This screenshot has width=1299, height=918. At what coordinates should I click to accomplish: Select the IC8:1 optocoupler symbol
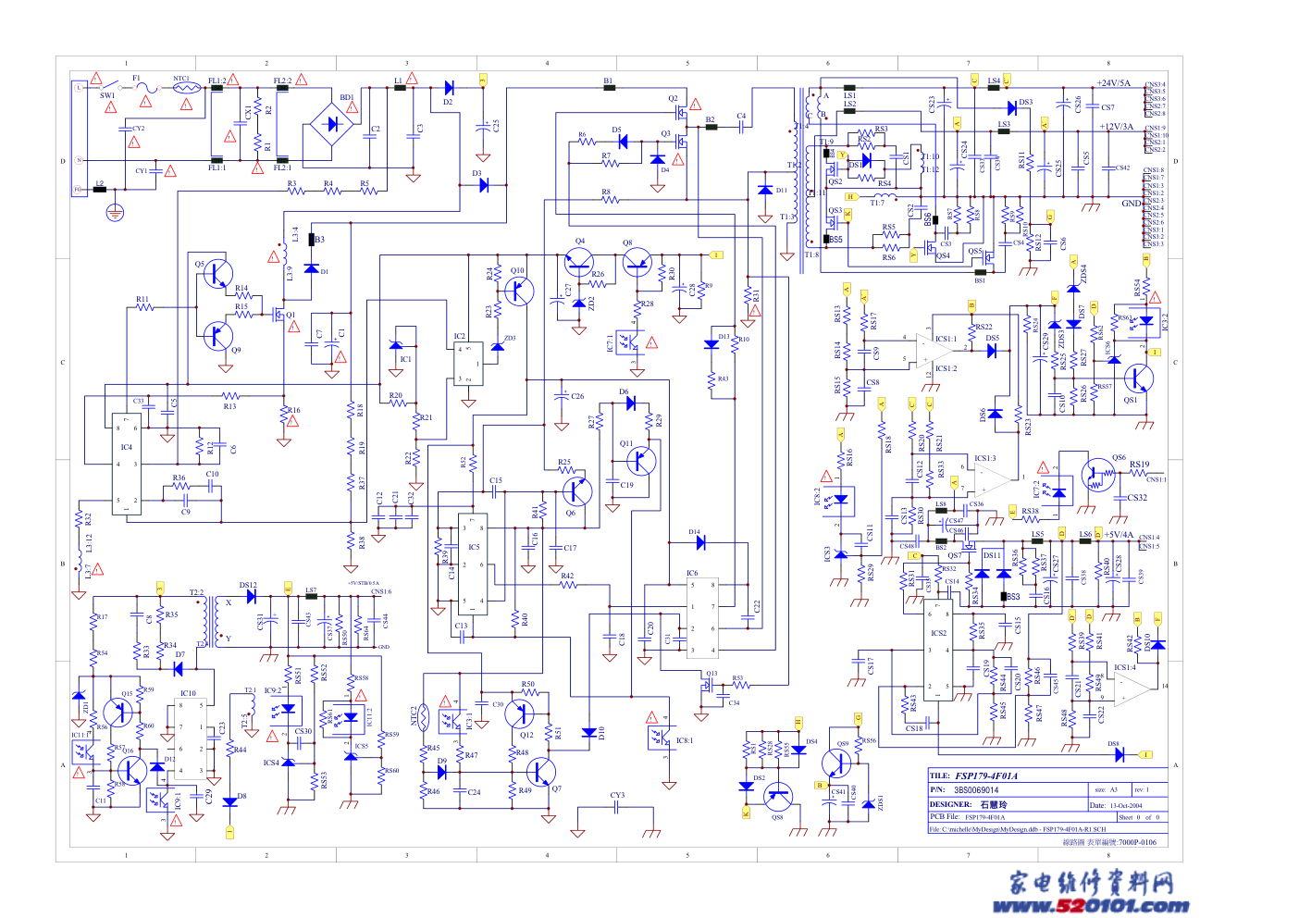[x=661, y=738]
